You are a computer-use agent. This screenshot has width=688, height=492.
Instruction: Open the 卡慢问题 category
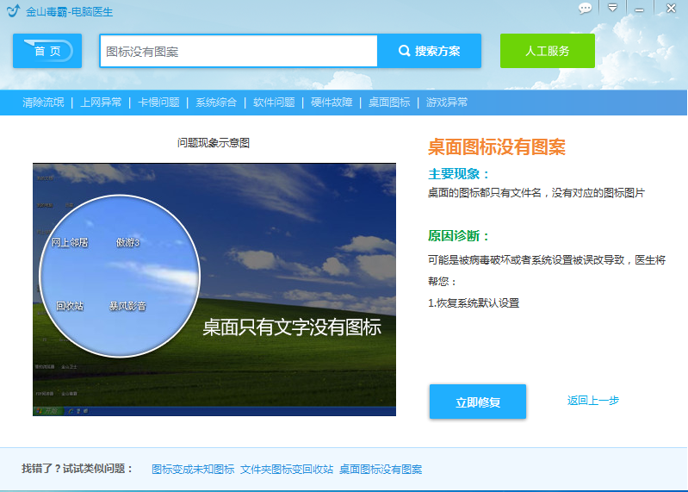[158, 103]
